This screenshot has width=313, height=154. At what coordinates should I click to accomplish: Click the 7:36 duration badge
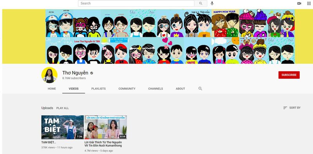(x=79, y=137)
